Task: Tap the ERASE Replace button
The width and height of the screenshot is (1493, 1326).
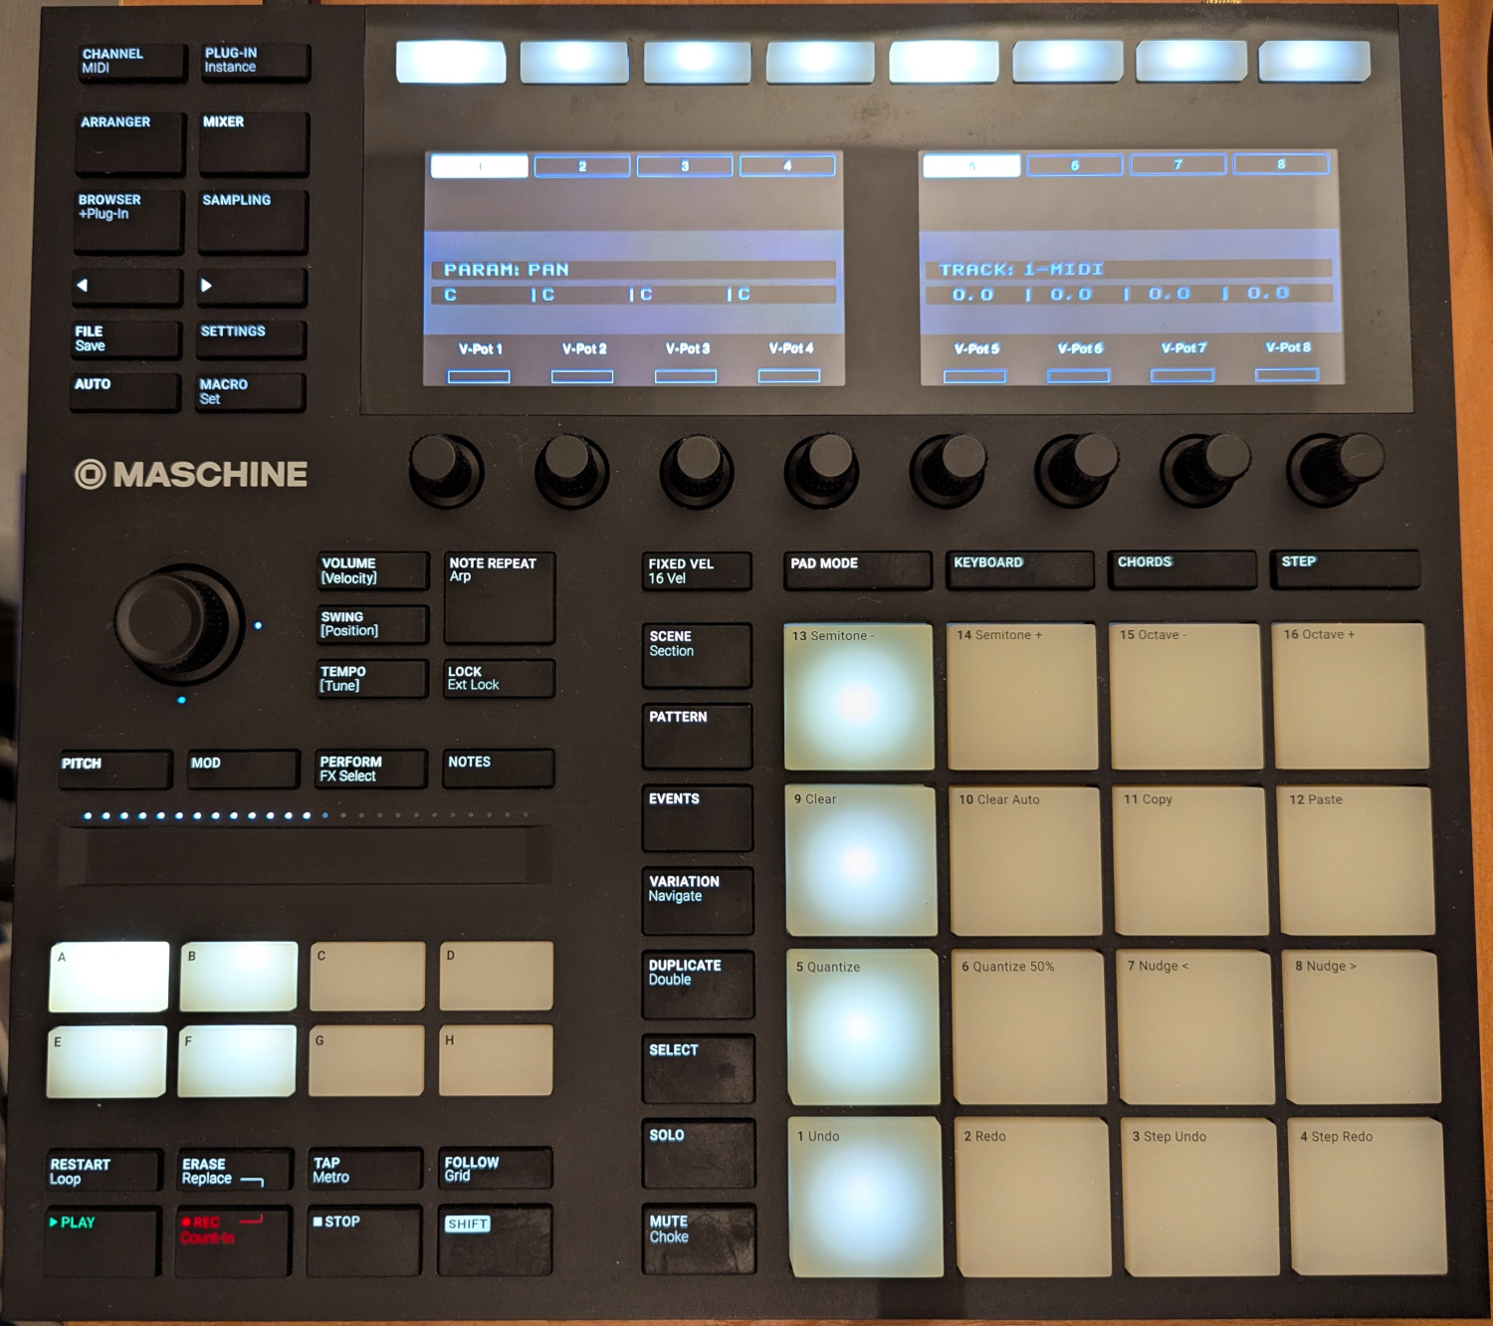Action: 235,1170
